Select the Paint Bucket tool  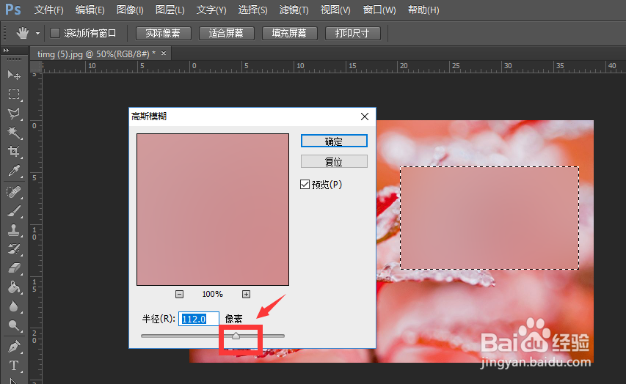14,287
